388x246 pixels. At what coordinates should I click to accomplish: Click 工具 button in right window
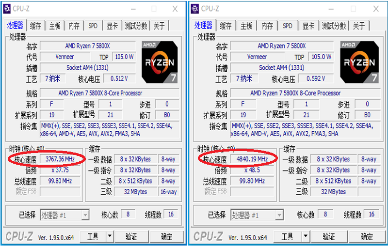(288, 237)
